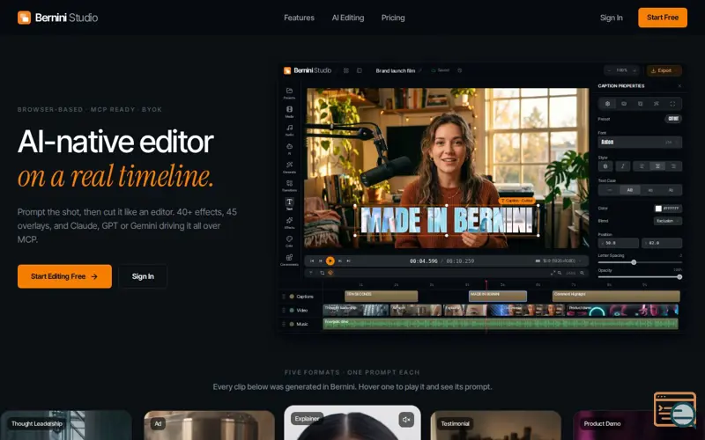
Task: Set align right in the Style row
Action: click(673, 166)
